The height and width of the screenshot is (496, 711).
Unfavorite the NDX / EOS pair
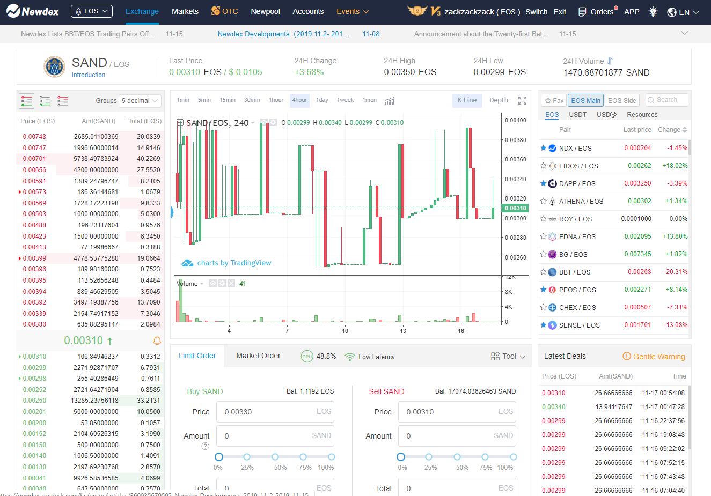coord(544,148)
